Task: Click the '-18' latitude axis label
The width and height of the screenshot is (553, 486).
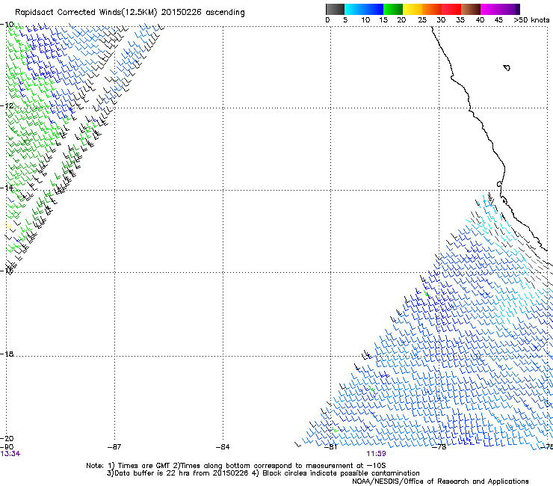Action: pyautogui.click(x=7, y=354)
